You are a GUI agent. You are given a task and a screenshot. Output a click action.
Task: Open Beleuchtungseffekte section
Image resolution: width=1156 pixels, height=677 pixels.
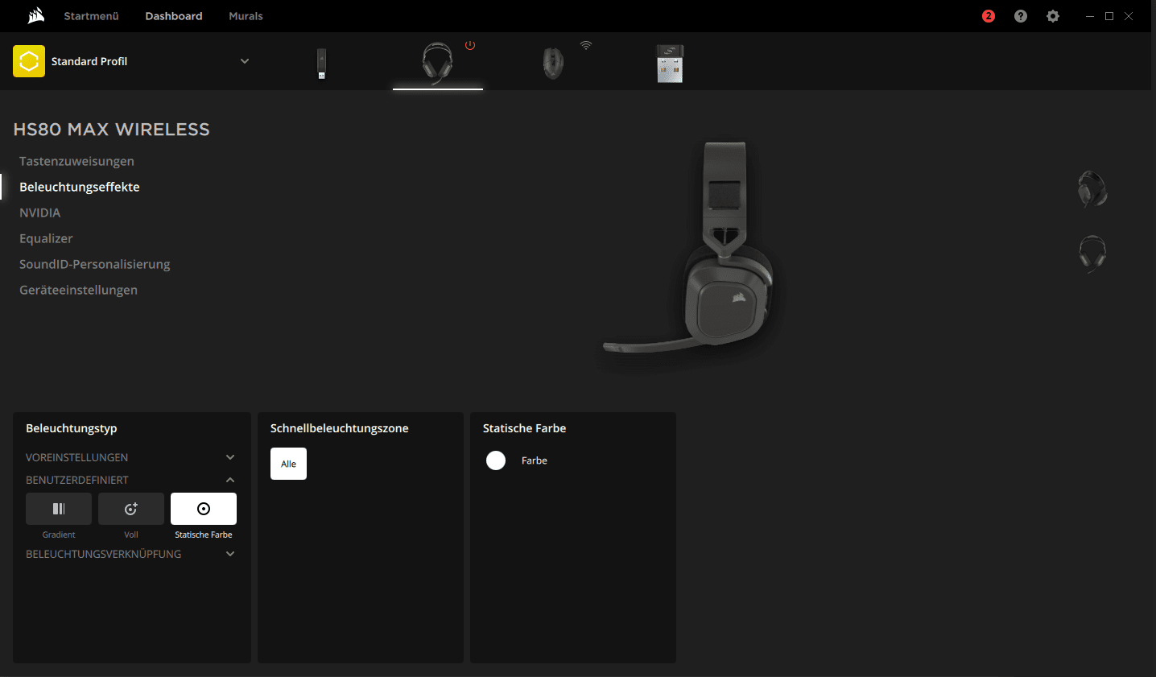tap(80, 187)
